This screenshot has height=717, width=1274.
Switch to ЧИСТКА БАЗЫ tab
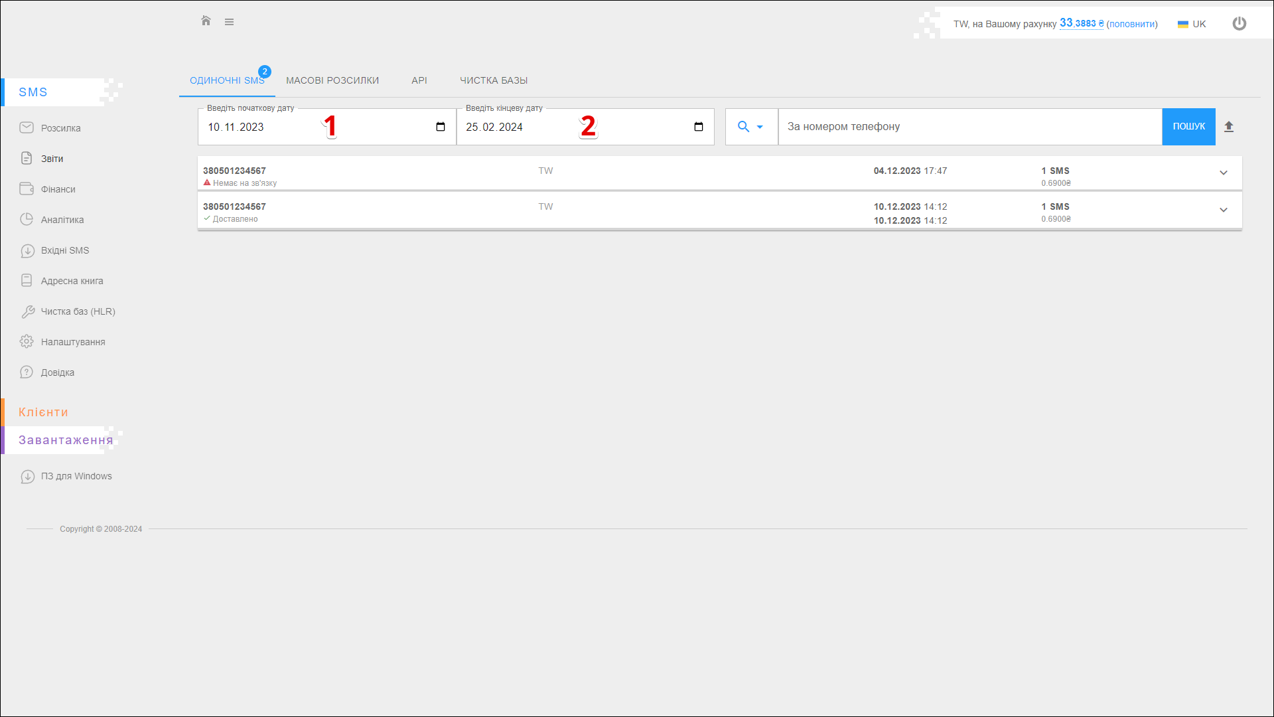tap(494, 80)
